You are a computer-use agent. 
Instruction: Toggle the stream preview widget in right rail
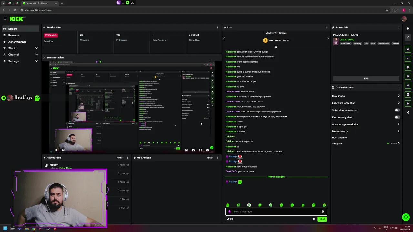point(408,49)
